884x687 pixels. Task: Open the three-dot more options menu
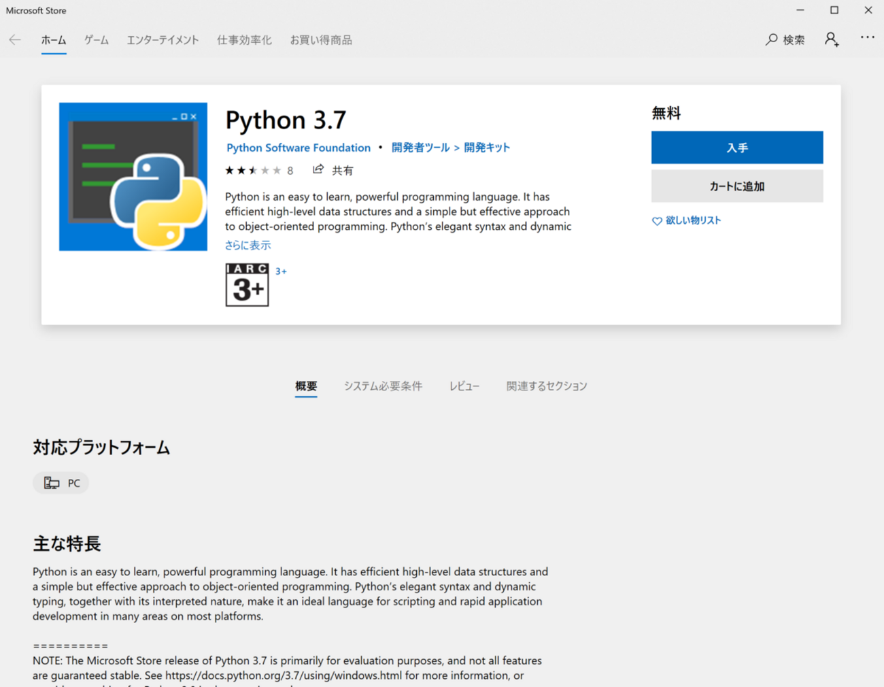(x=867, y=37)
